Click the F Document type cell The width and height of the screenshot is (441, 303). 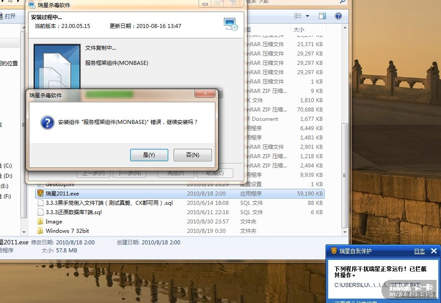click(262, 119)
